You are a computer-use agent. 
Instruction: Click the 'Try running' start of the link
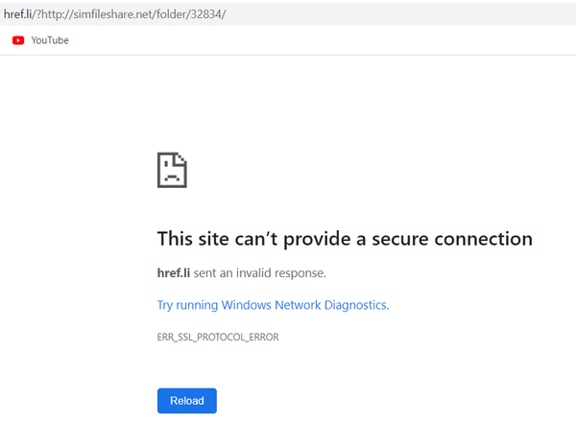tap(187, 305)
